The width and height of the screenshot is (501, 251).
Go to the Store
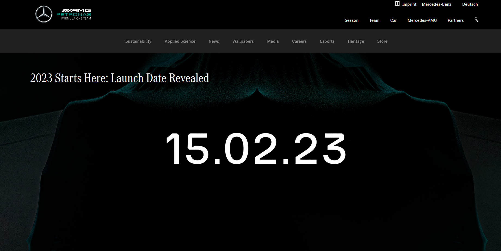[382, 41]
